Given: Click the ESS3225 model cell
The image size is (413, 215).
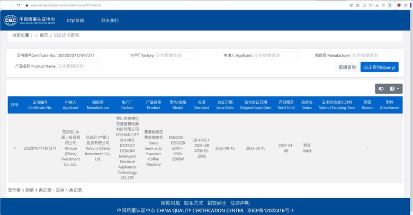Looking at the screenshot, I should (178, 148).
